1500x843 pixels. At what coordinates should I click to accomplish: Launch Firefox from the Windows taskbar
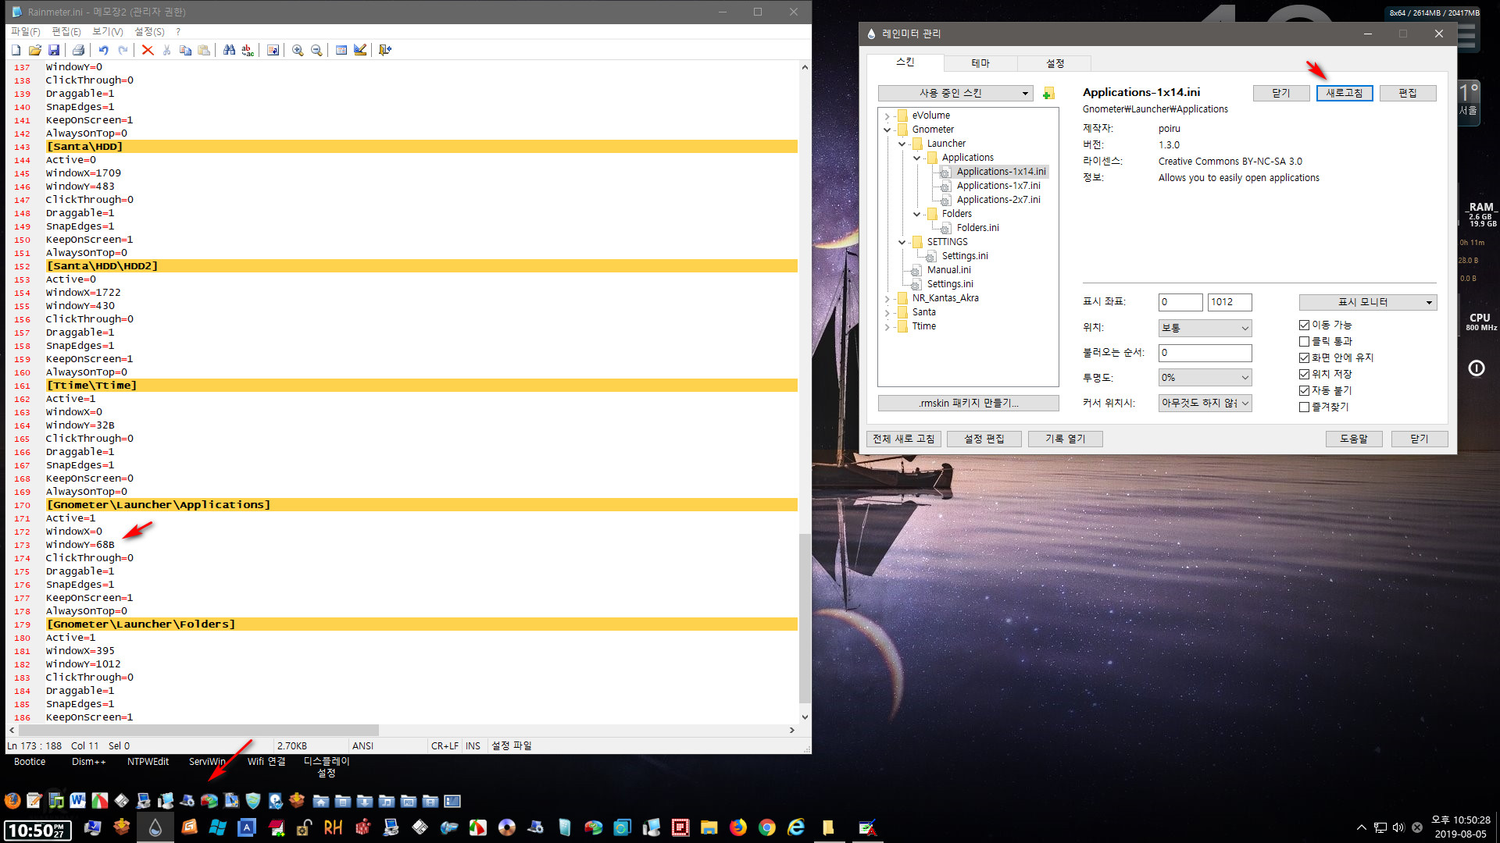point(738,827)
